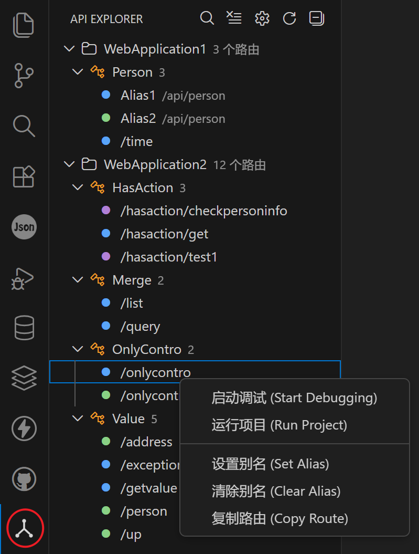Open the Run and Debug view

(x=24, y=278)
